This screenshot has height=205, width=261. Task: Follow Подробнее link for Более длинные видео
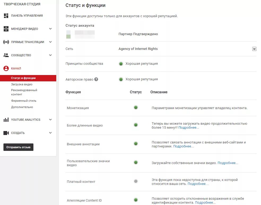189,128
